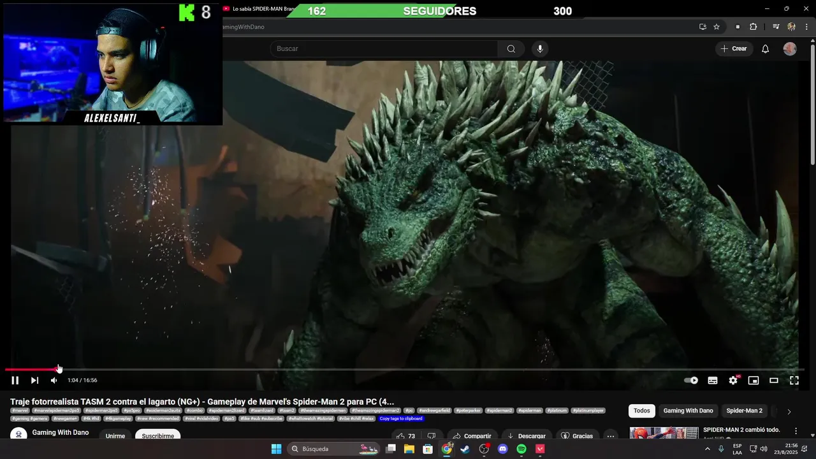Image resolution: width=816 pixels, height=459 pixels.
Task: Click Copy tags to clipboard
Action: coord(401,419)
